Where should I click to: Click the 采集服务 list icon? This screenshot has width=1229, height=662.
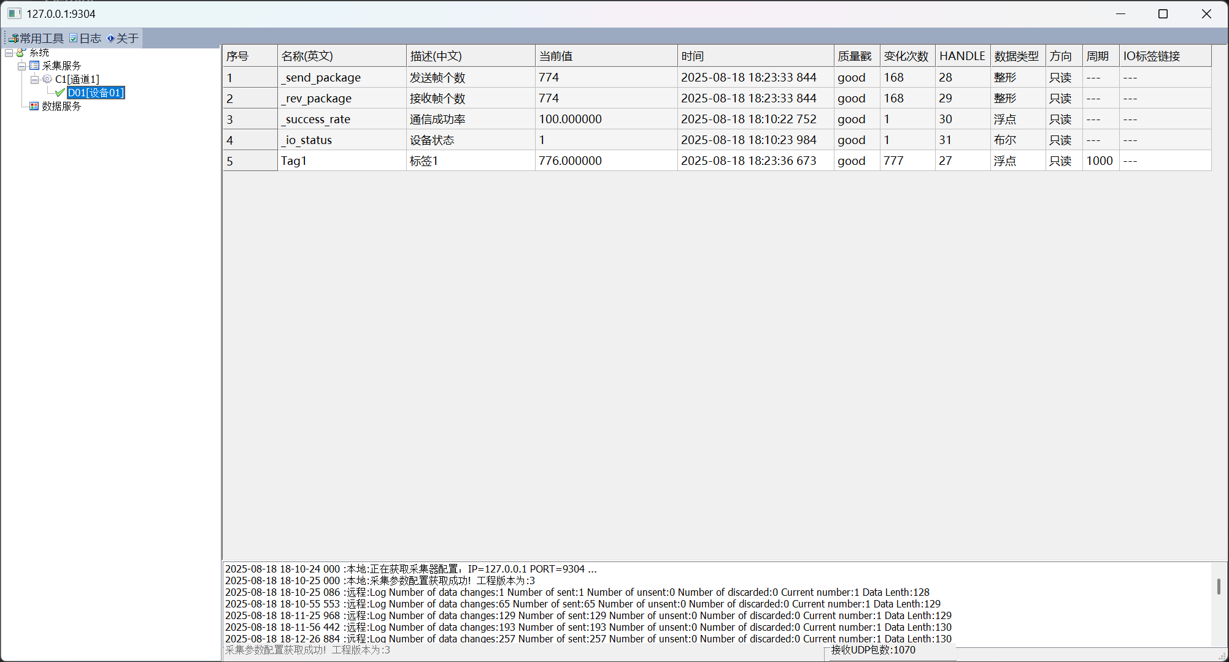coord(34,66)
